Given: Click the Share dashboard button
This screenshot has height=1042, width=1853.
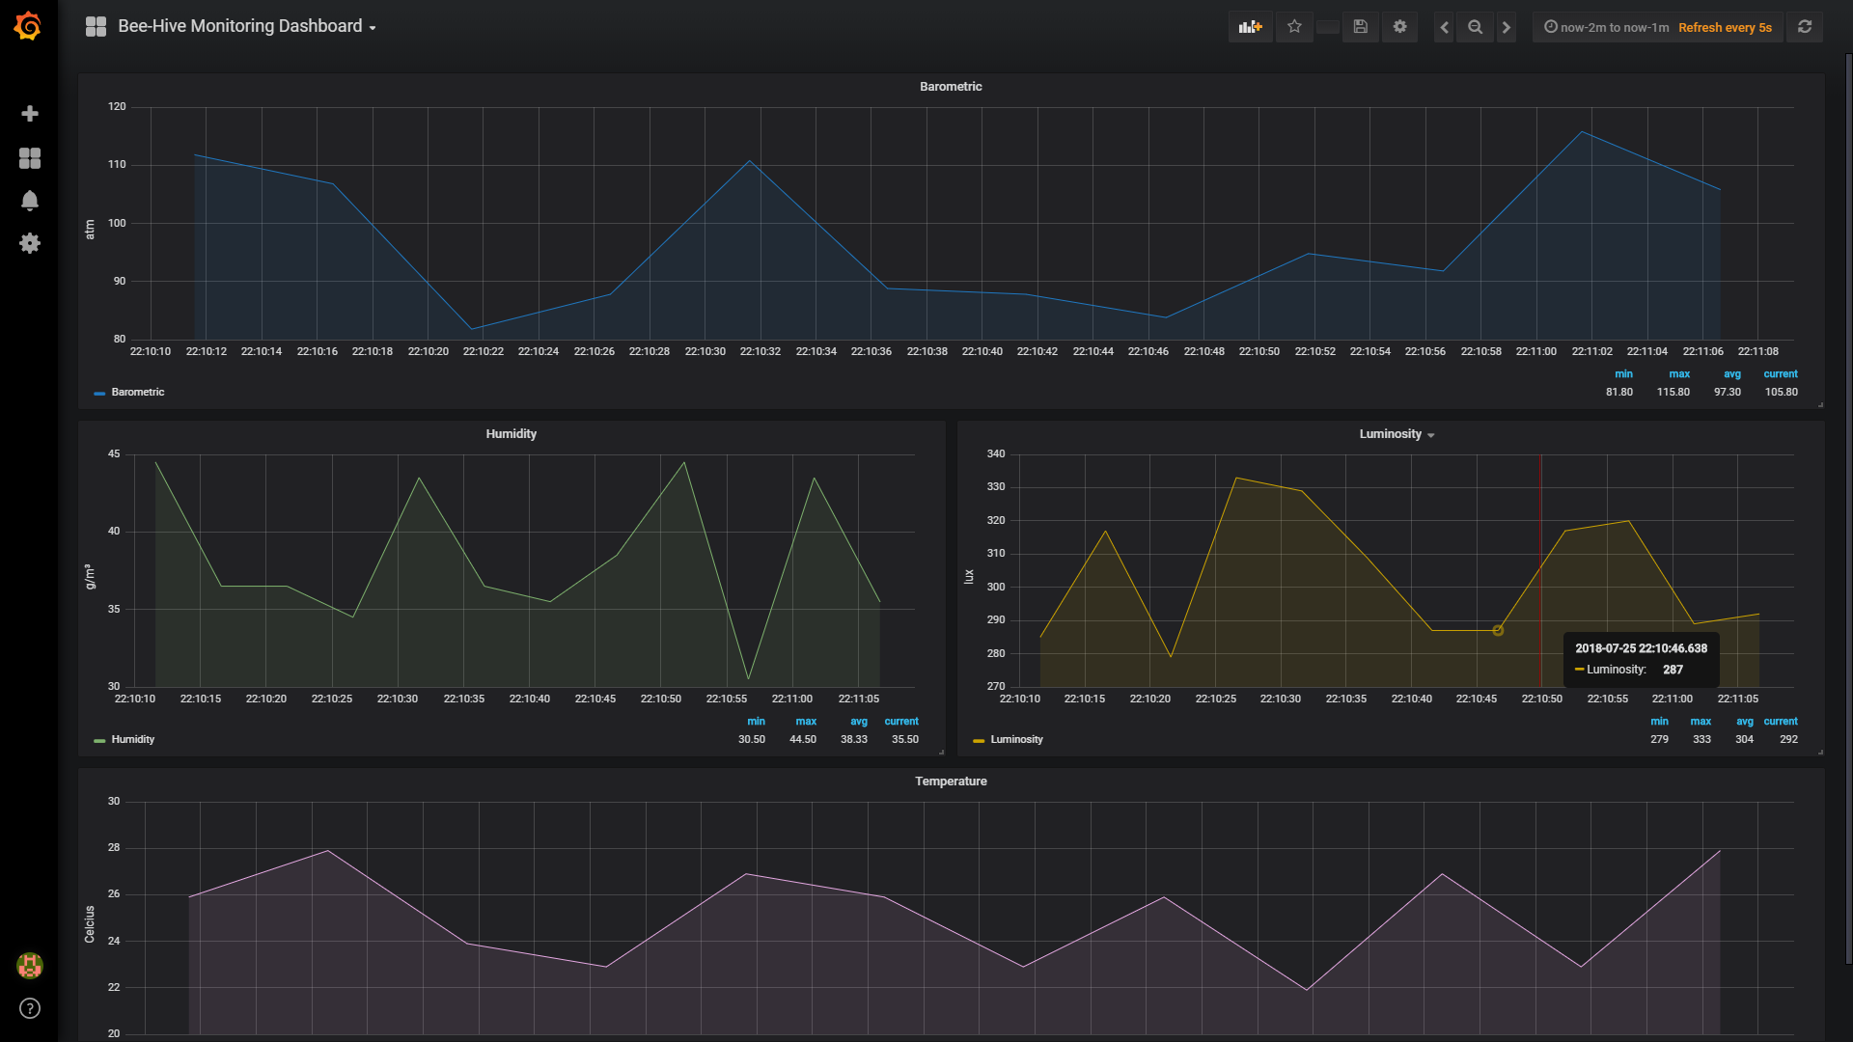Looking at the screenshot, I should (x=1328, y=27).
